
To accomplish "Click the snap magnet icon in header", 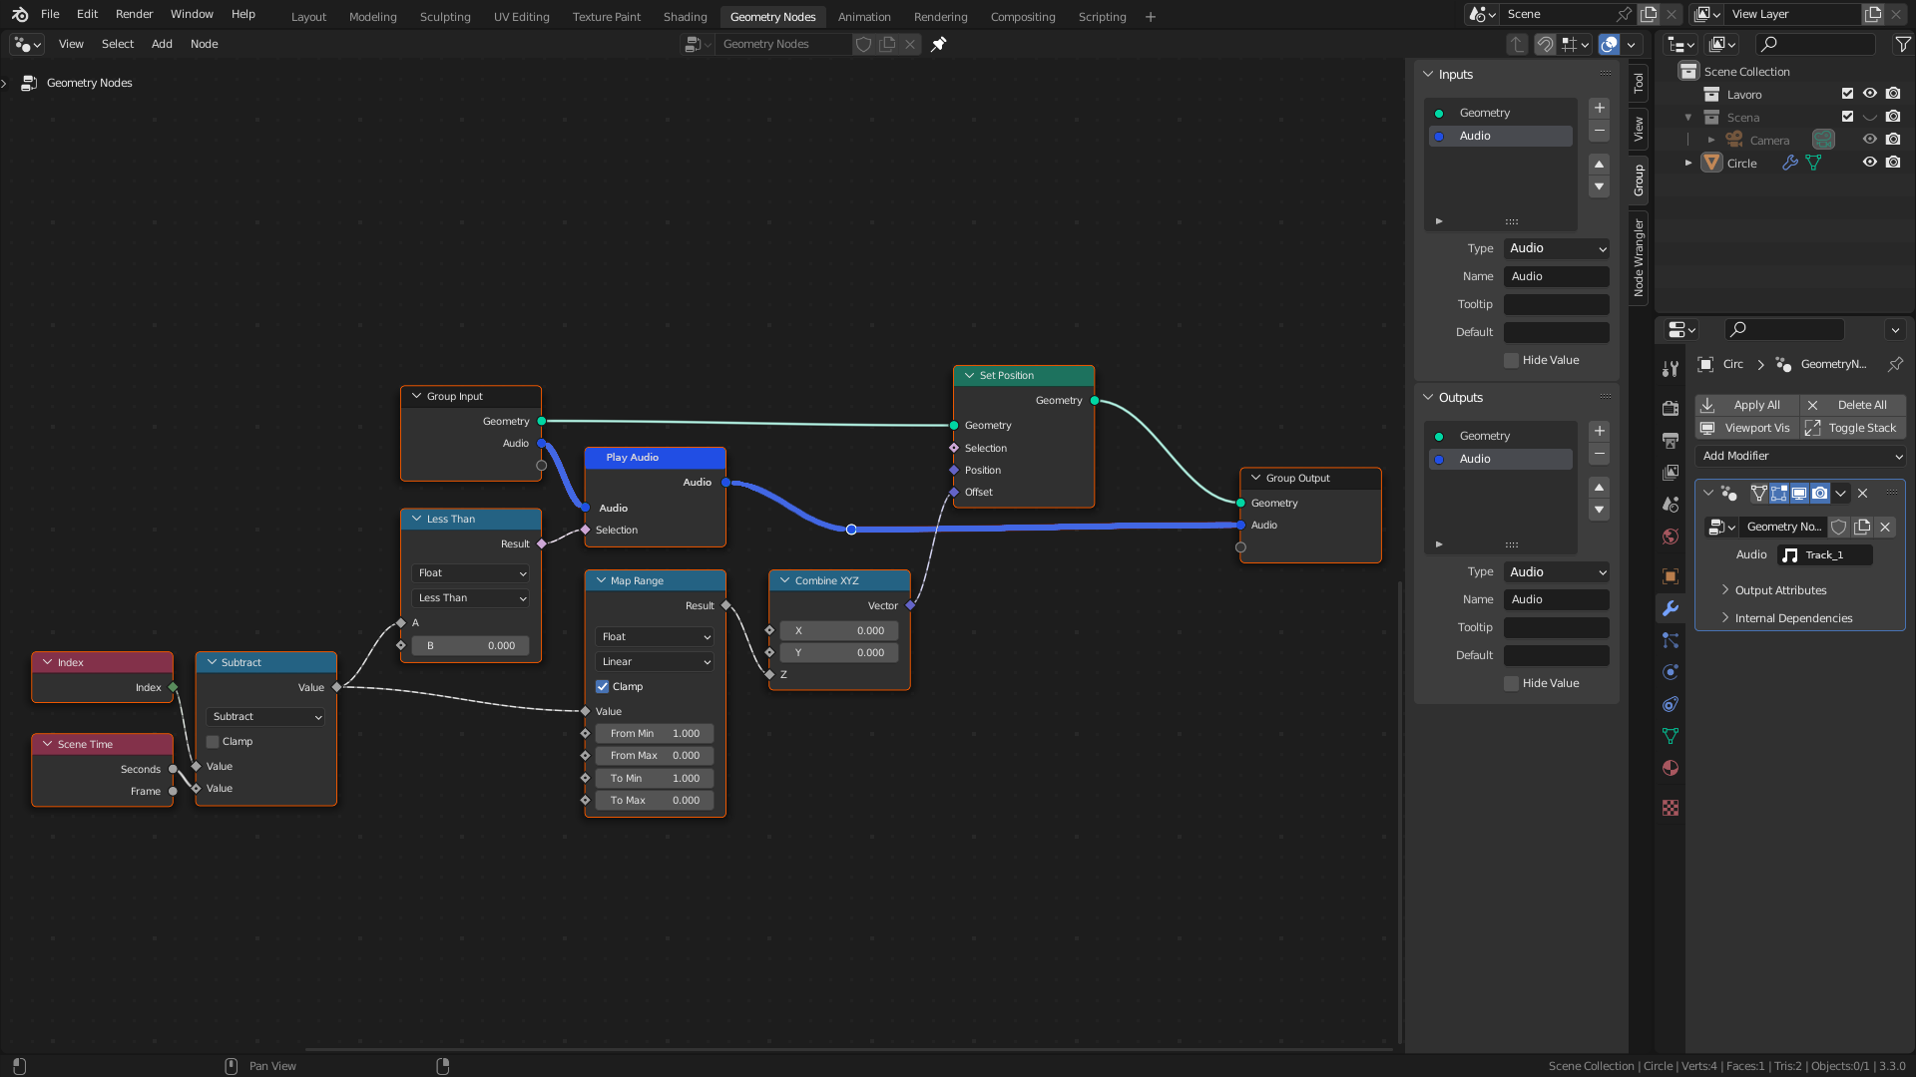I will [1545, 44].
